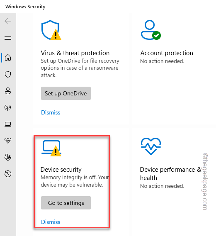Click the large shield warning icon
Viewport: 216px width, 236px height.
tap(51, 30)
